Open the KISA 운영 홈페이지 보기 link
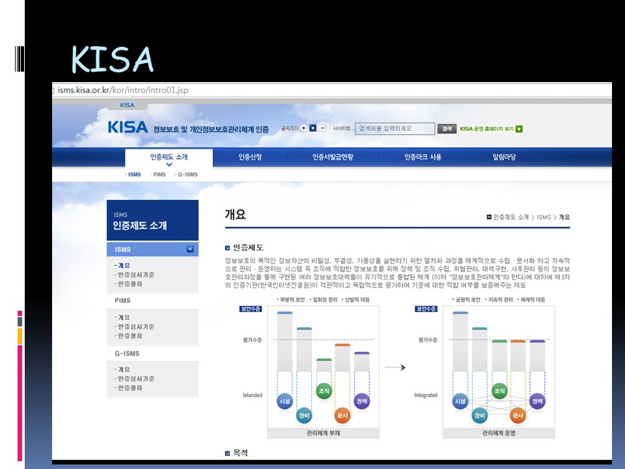625x469 pixels. click(x=487, y=129)
